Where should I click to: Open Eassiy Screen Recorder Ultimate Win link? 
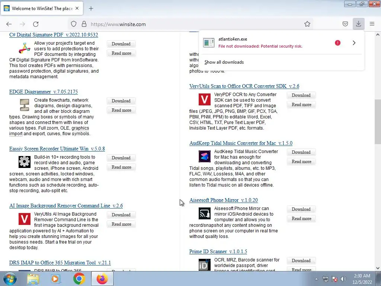[57, 149]
